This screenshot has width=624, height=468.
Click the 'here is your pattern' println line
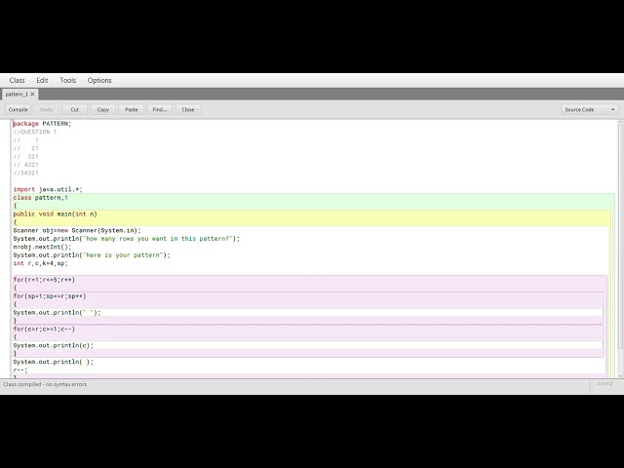92,255
